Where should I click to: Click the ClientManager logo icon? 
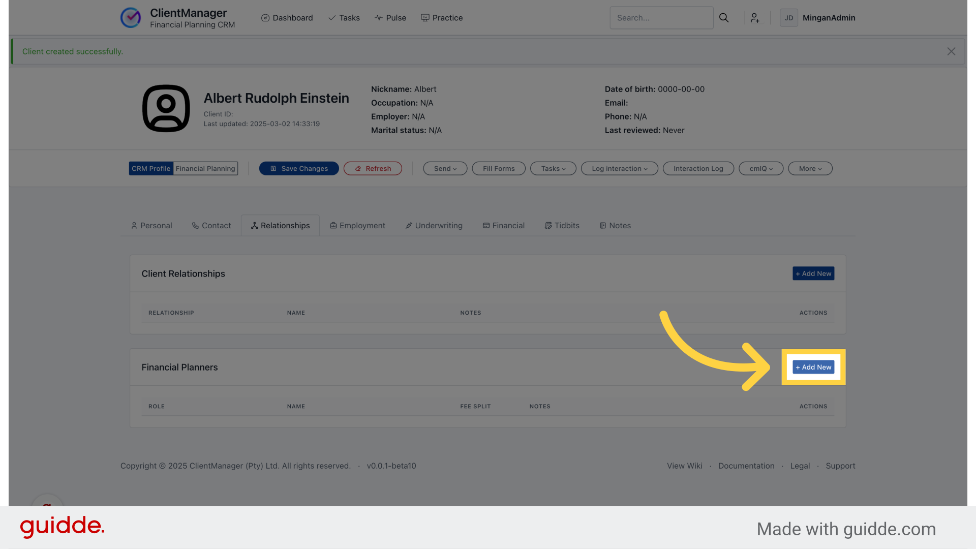(x=131, y=18)
